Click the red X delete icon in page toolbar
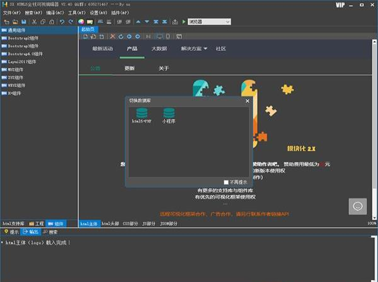The width and height of the screenshot is (378, 282). (113, 37)
